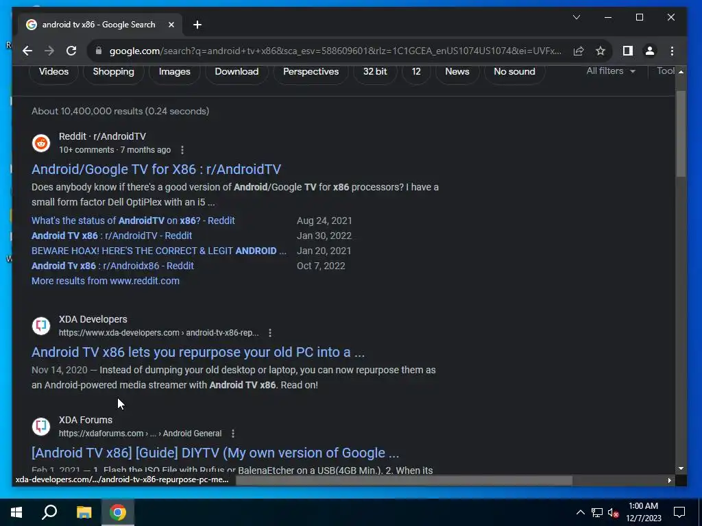
Task: Click the 'About 10,400,000 results' text
Action: click(x=120, y=112)
